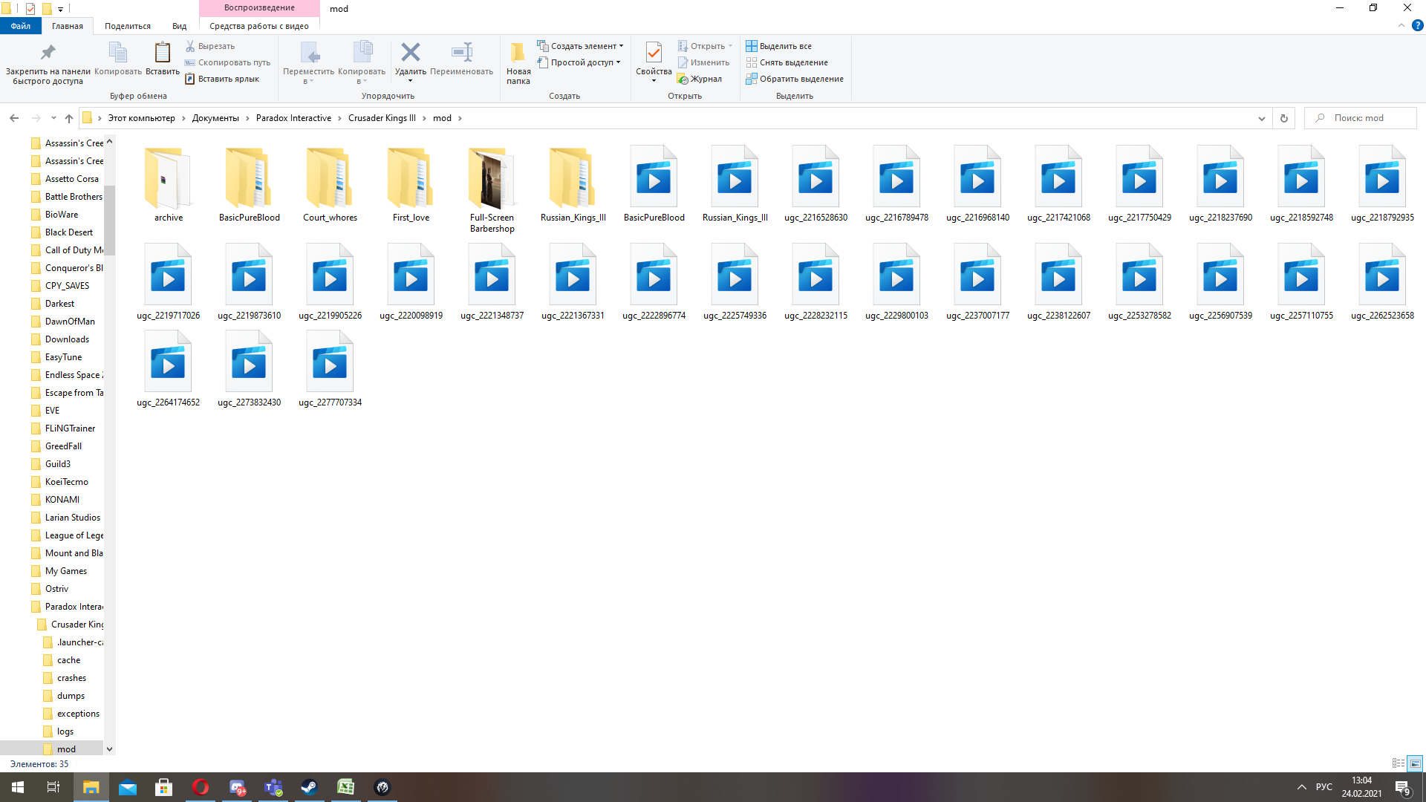Expand the address bar history dropdown
The width and height of the screenshot is (1426, 802).
pos(1261,118)
